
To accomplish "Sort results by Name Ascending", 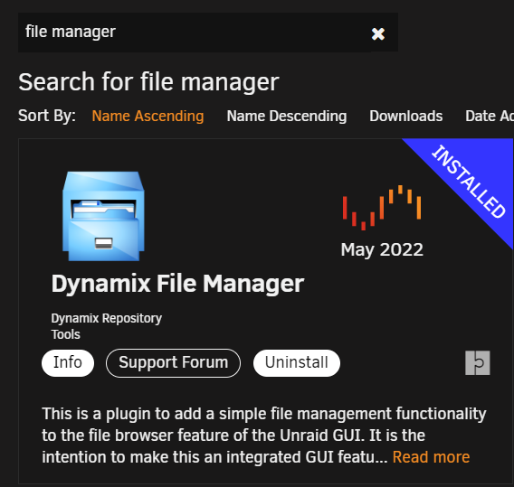I will pyautogui.click(x=148, y=116).
